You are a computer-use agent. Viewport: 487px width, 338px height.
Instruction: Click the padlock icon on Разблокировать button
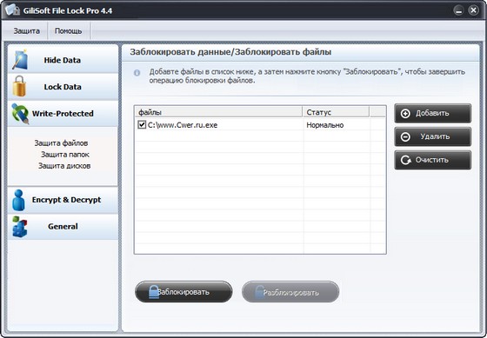click(259, 292)
